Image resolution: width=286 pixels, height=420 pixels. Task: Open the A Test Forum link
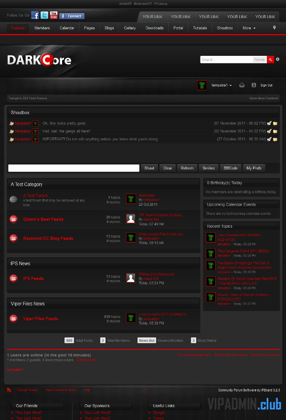click(35, 196)
